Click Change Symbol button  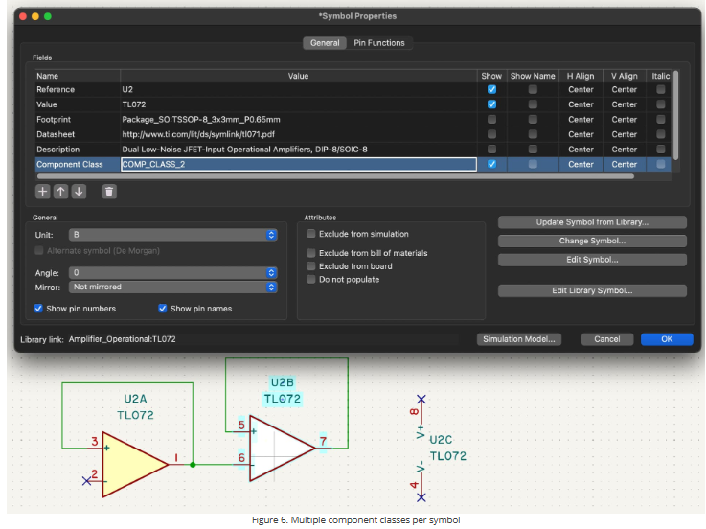pyautogui.click(x=592, y=241)
